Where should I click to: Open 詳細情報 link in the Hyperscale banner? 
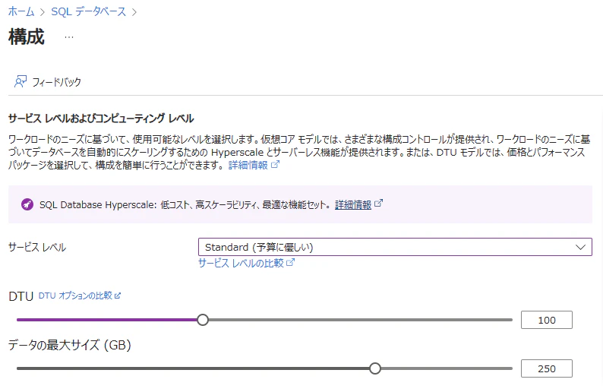[x=353, y=204]
